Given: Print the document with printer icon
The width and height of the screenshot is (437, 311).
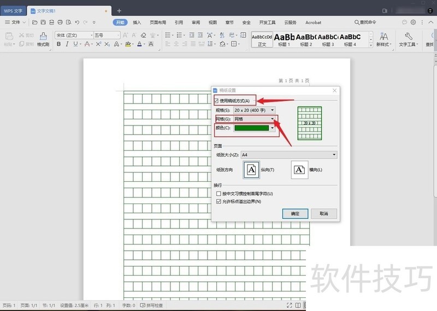Looking at the screenshot, I should pos(60,22).
